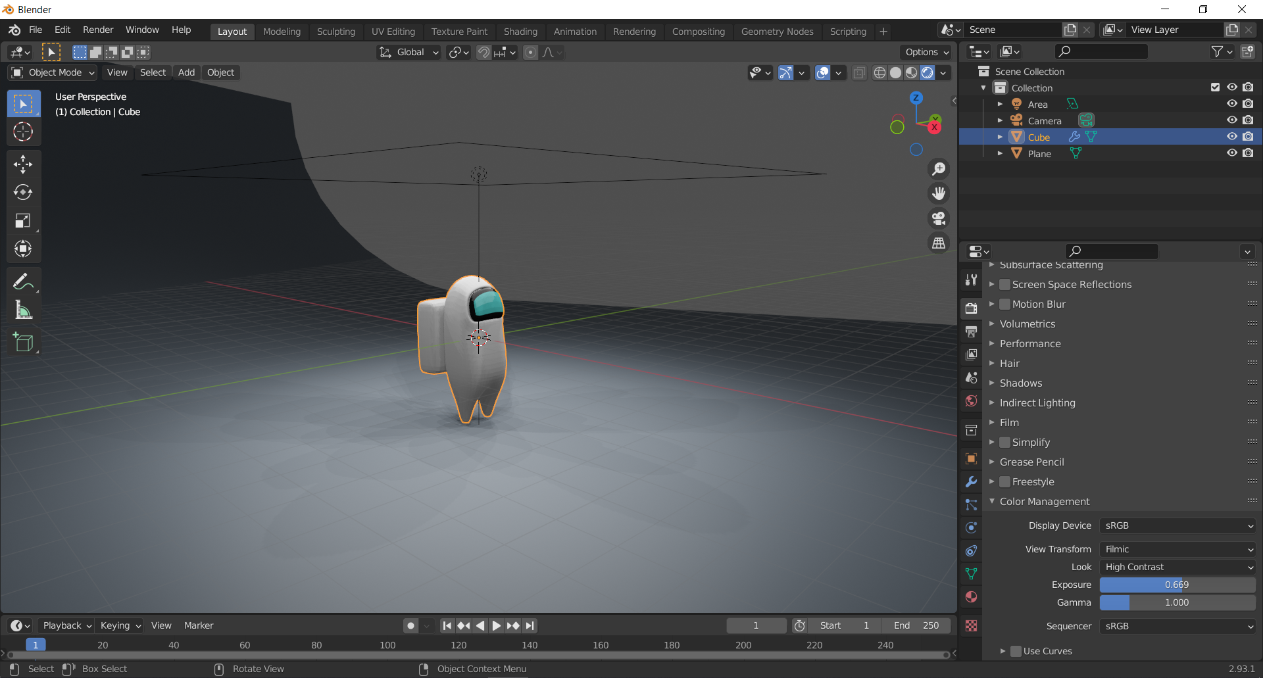Open the View Transform Filmic dropdown

pyautogui.click(x=1177, y=549)
